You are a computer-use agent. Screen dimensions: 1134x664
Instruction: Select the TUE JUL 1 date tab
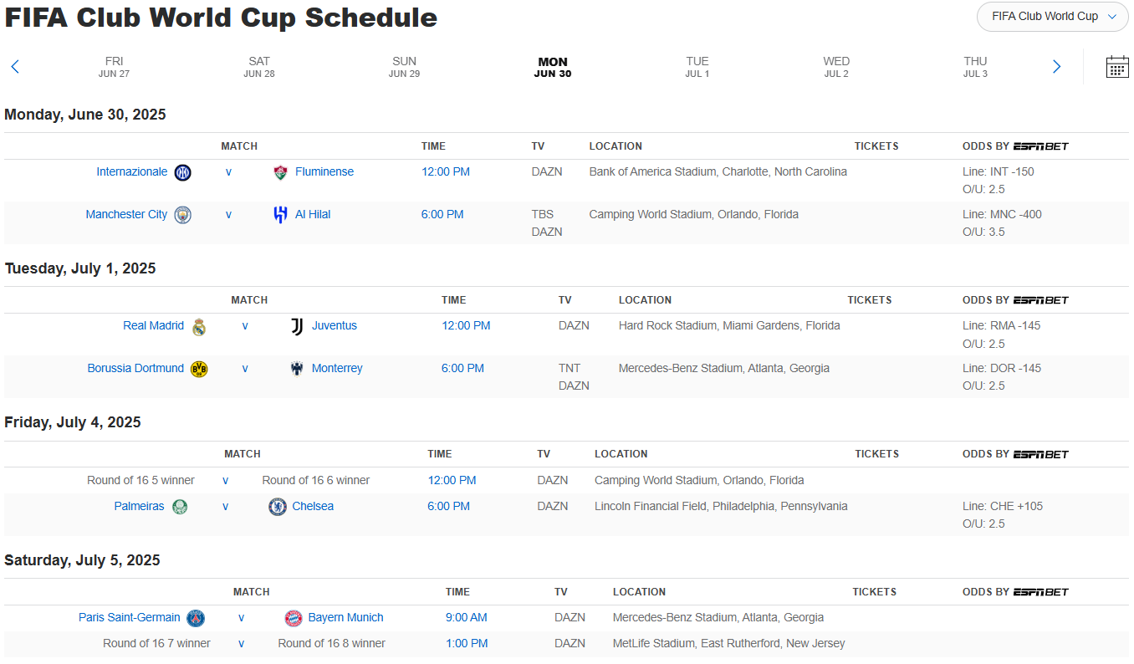point(697,67)
